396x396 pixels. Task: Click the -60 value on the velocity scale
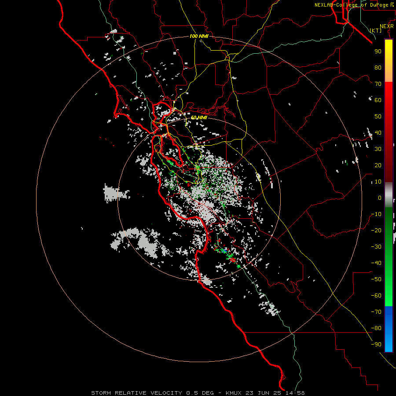(x=376, y=296)
